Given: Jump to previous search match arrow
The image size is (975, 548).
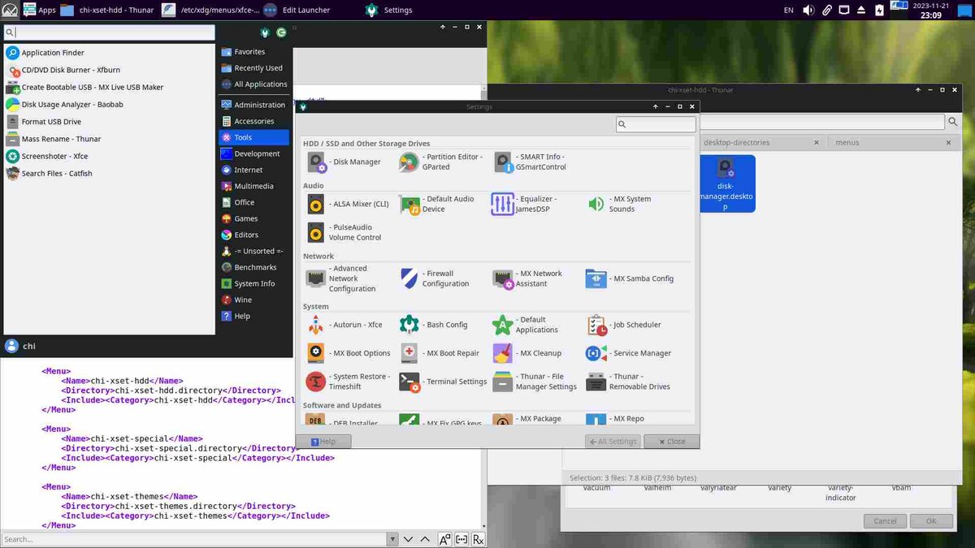Looking at the screenshot, I should coord(426,539).
